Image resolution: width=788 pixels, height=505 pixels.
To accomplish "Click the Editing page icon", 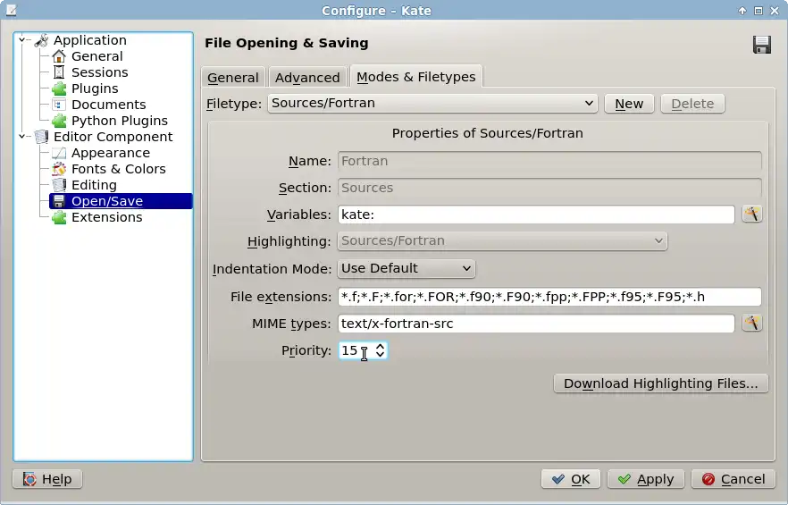I will [x=59, y=185].
